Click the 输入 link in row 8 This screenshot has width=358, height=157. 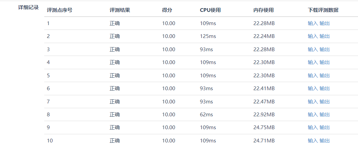tap(313, 115)
